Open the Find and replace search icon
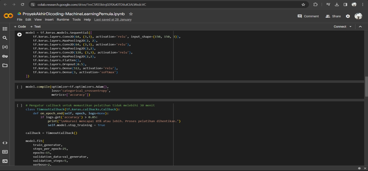Viewport: 368px width, 171px height. [x=5, y=38]
